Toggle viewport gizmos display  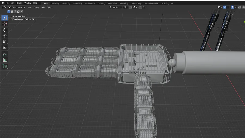point(225,7)
